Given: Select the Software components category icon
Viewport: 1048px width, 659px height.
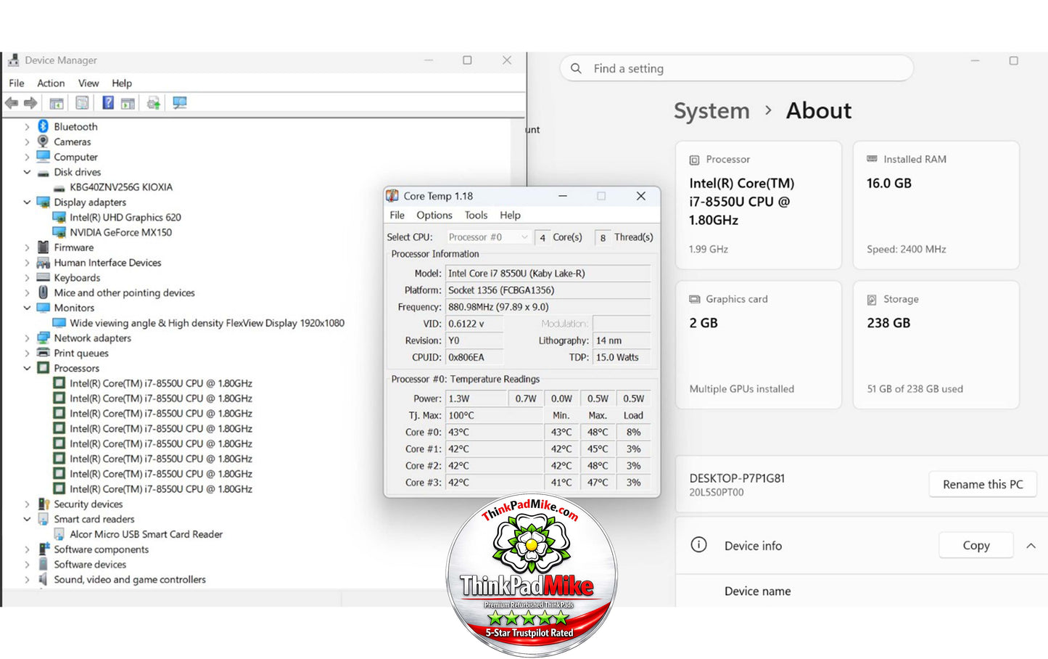Looking at the screenshot, I should (x=43, y=549).
